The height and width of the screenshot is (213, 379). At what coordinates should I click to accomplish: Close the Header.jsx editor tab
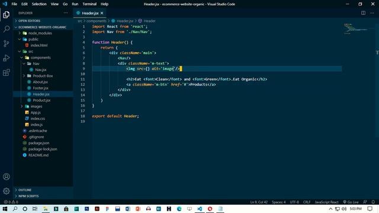102,13
